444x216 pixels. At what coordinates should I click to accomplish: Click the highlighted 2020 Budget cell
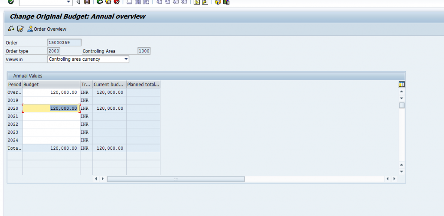tap(51, 108)
